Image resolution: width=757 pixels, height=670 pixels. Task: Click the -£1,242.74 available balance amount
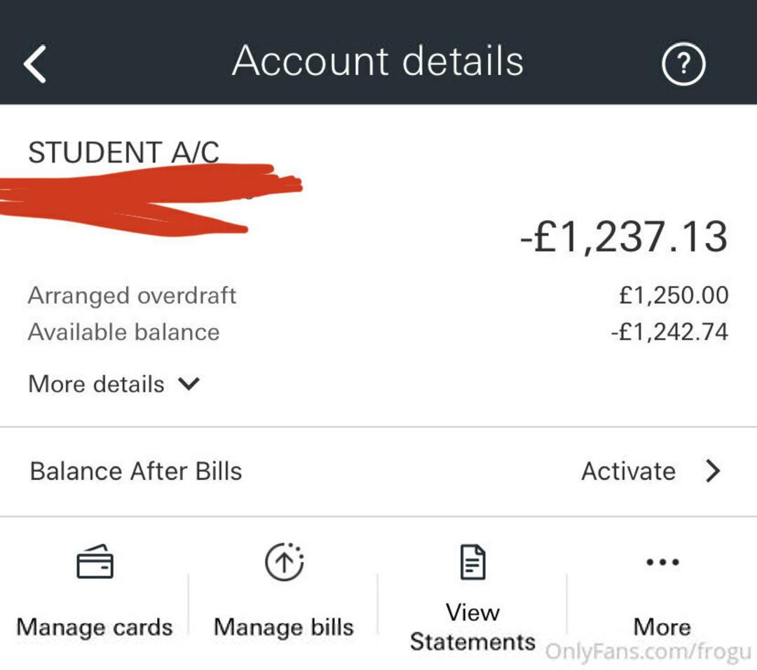pos(669,331)
